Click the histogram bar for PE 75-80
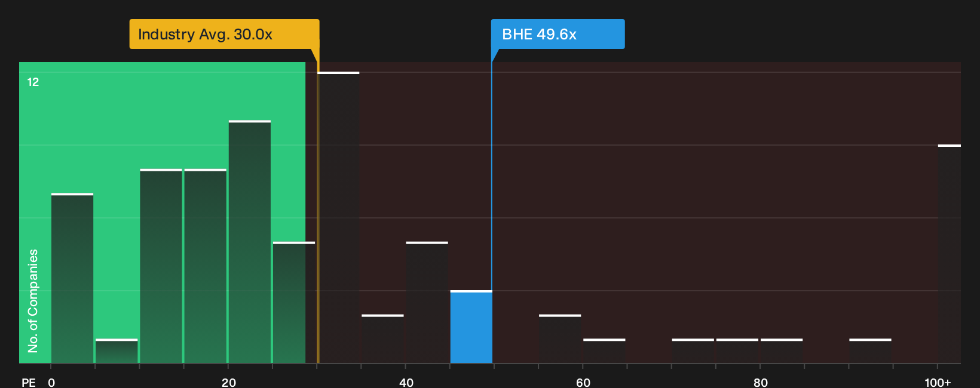The height and width of the screenshot is (388, 980). tap(737, 351)
